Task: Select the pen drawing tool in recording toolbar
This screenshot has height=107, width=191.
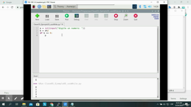Action: coord(16,98)
